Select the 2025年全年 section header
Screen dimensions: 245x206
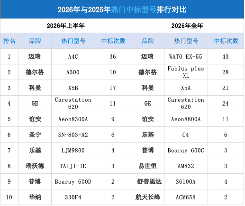(187, 26)
